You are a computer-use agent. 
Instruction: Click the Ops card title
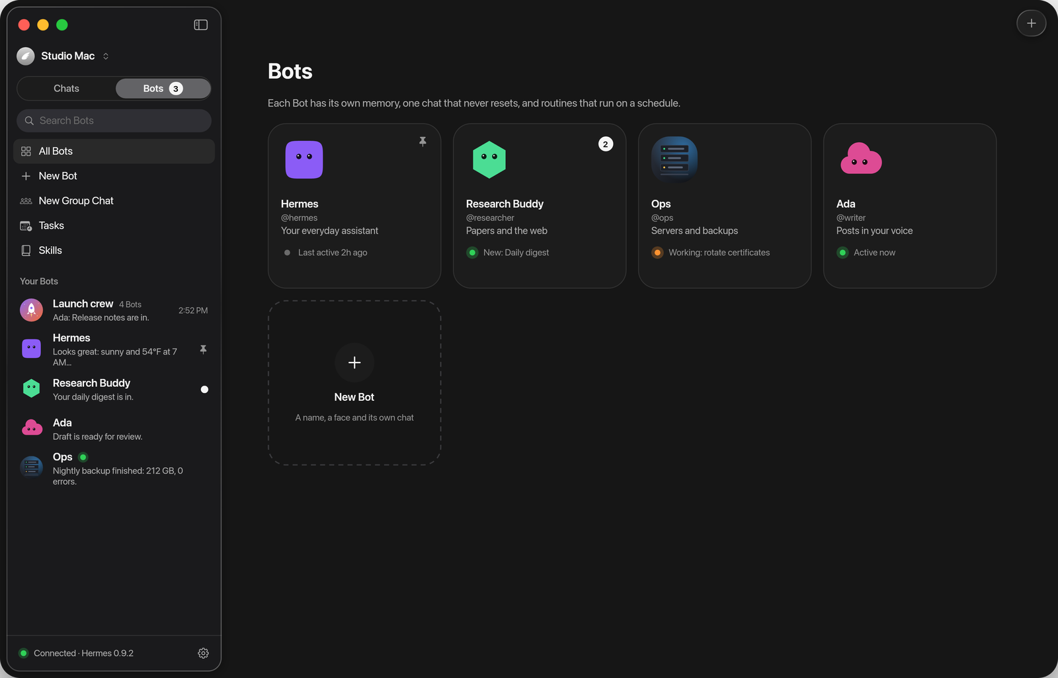tap(661, 204)
